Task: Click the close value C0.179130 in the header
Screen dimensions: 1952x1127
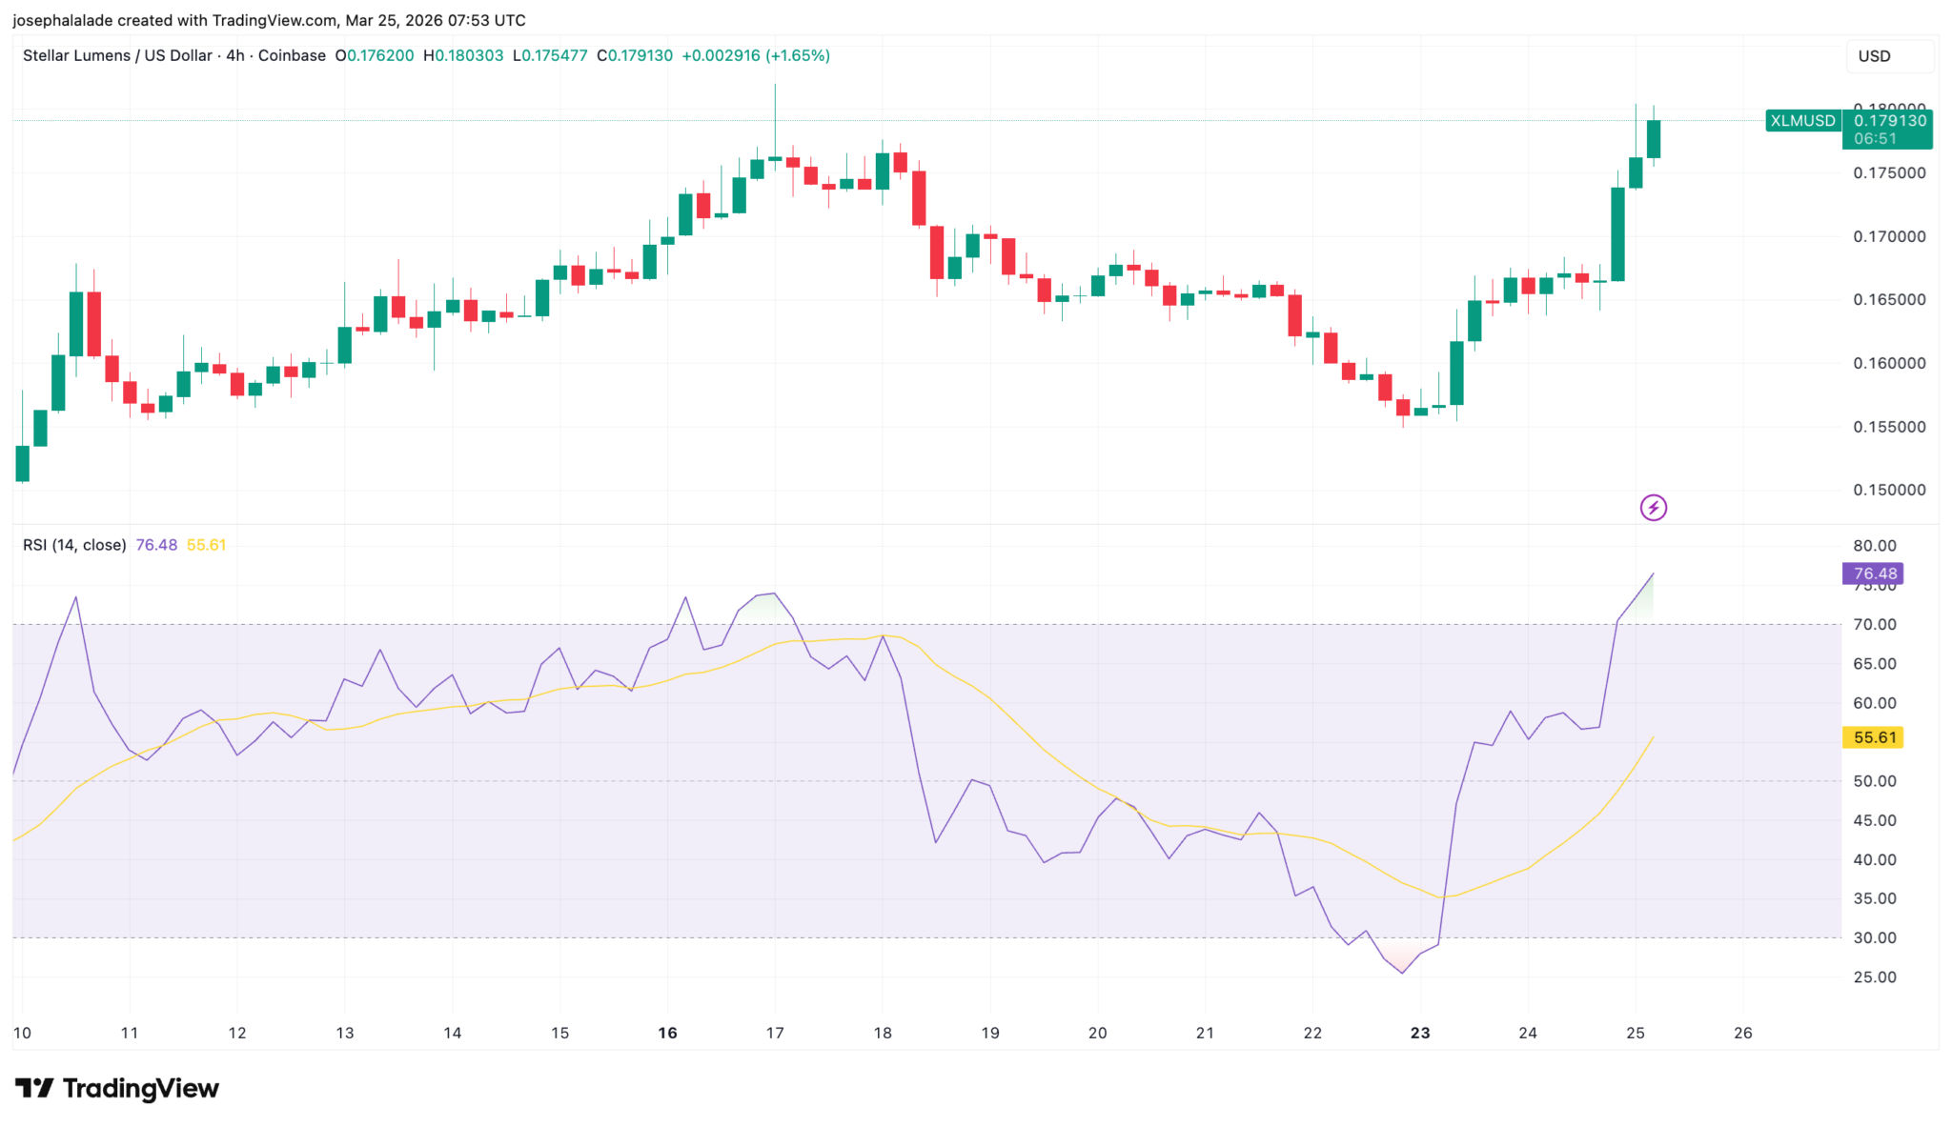Action: pyautogui.click(x=635, y=55)
